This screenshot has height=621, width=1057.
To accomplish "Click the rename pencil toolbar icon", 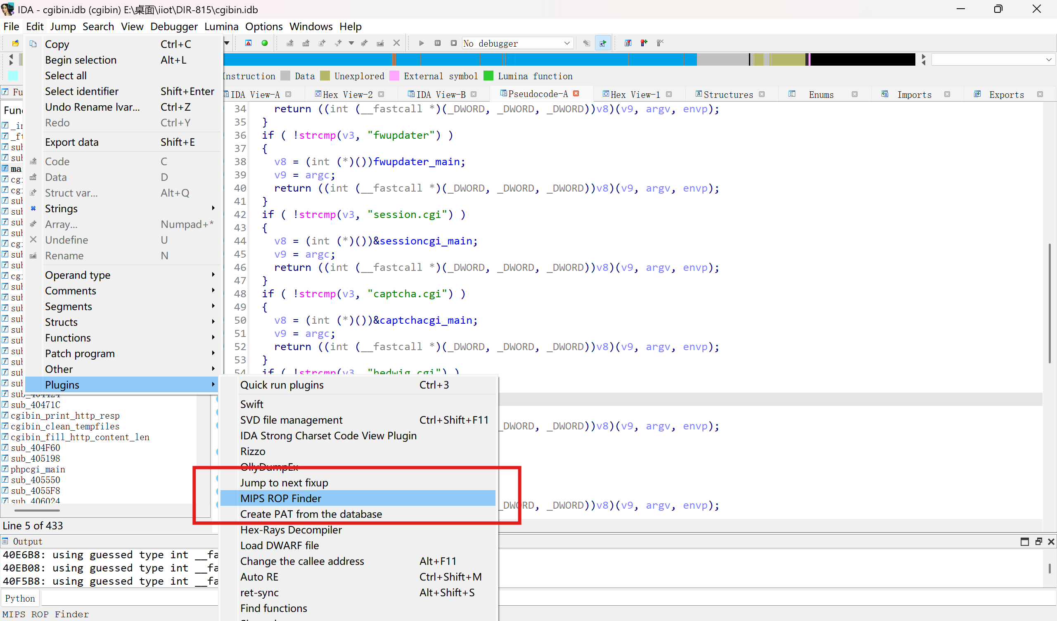I will (x=380, y=43).
